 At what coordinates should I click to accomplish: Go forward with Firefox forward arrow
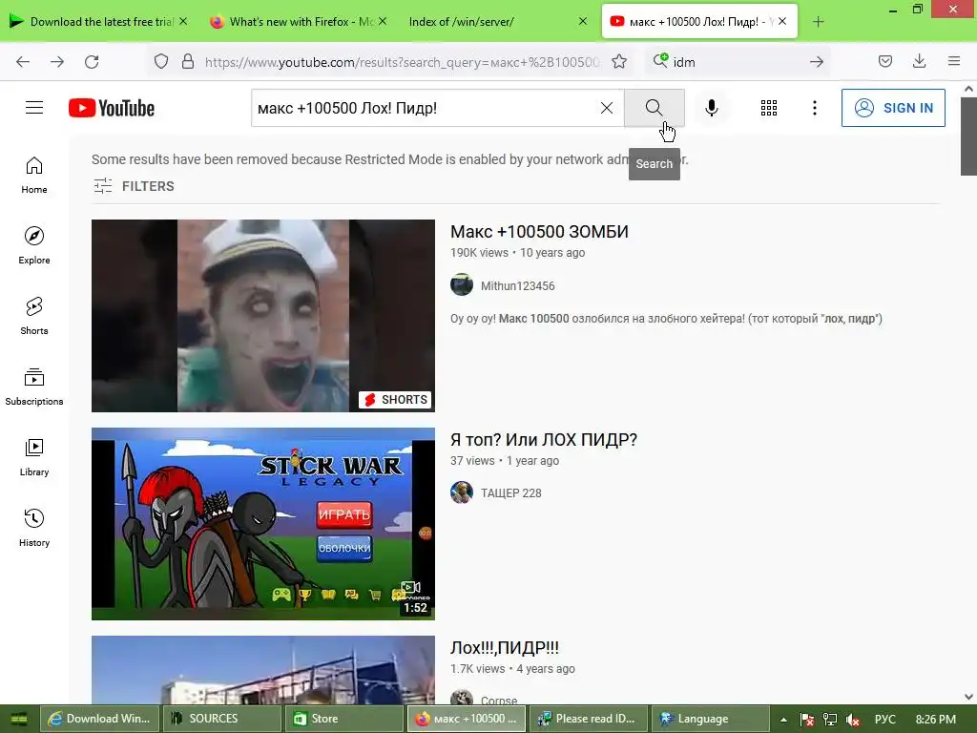57,62
